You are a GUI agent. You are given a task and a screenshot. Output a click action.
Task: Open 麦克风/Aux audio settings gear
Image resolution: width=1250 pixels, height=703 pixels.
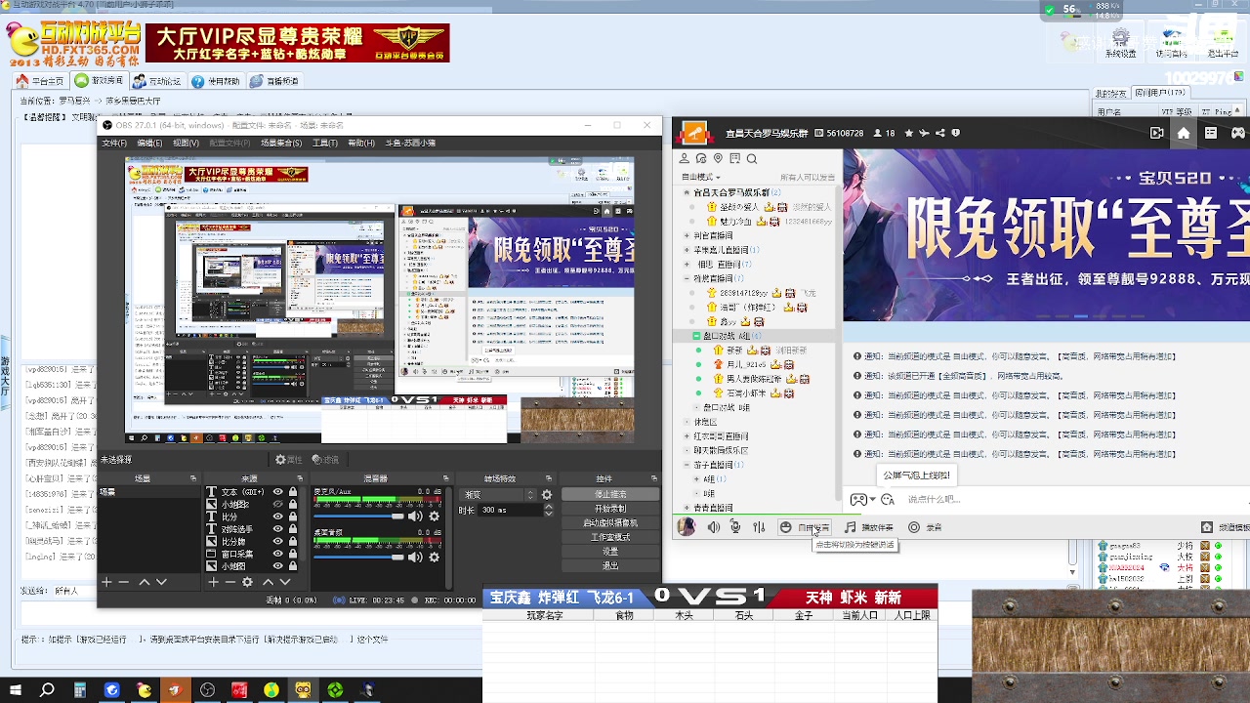pyautogui.click(x=435, y=516)
